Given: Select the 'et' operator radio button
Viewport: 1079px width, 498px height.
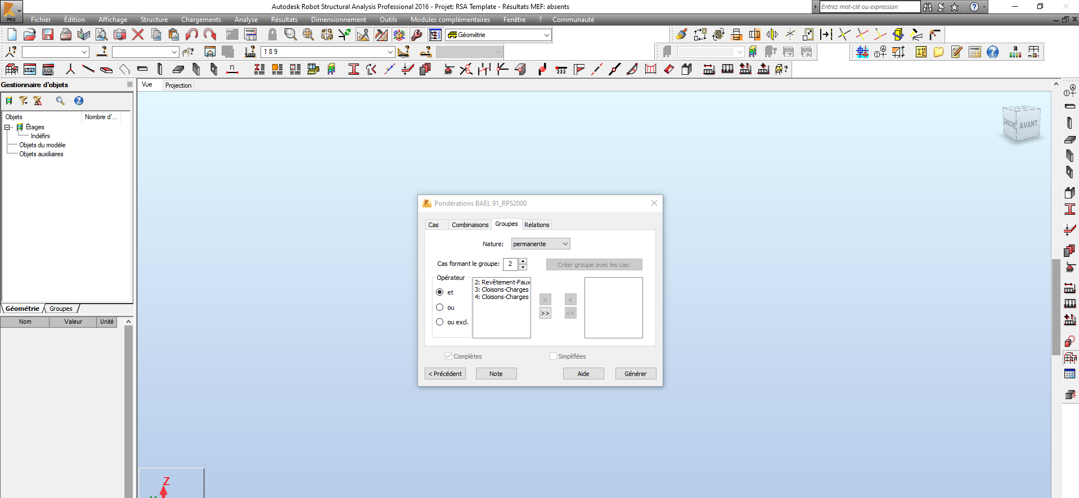Looking at the screenshot, I should (x=440, y=292).
